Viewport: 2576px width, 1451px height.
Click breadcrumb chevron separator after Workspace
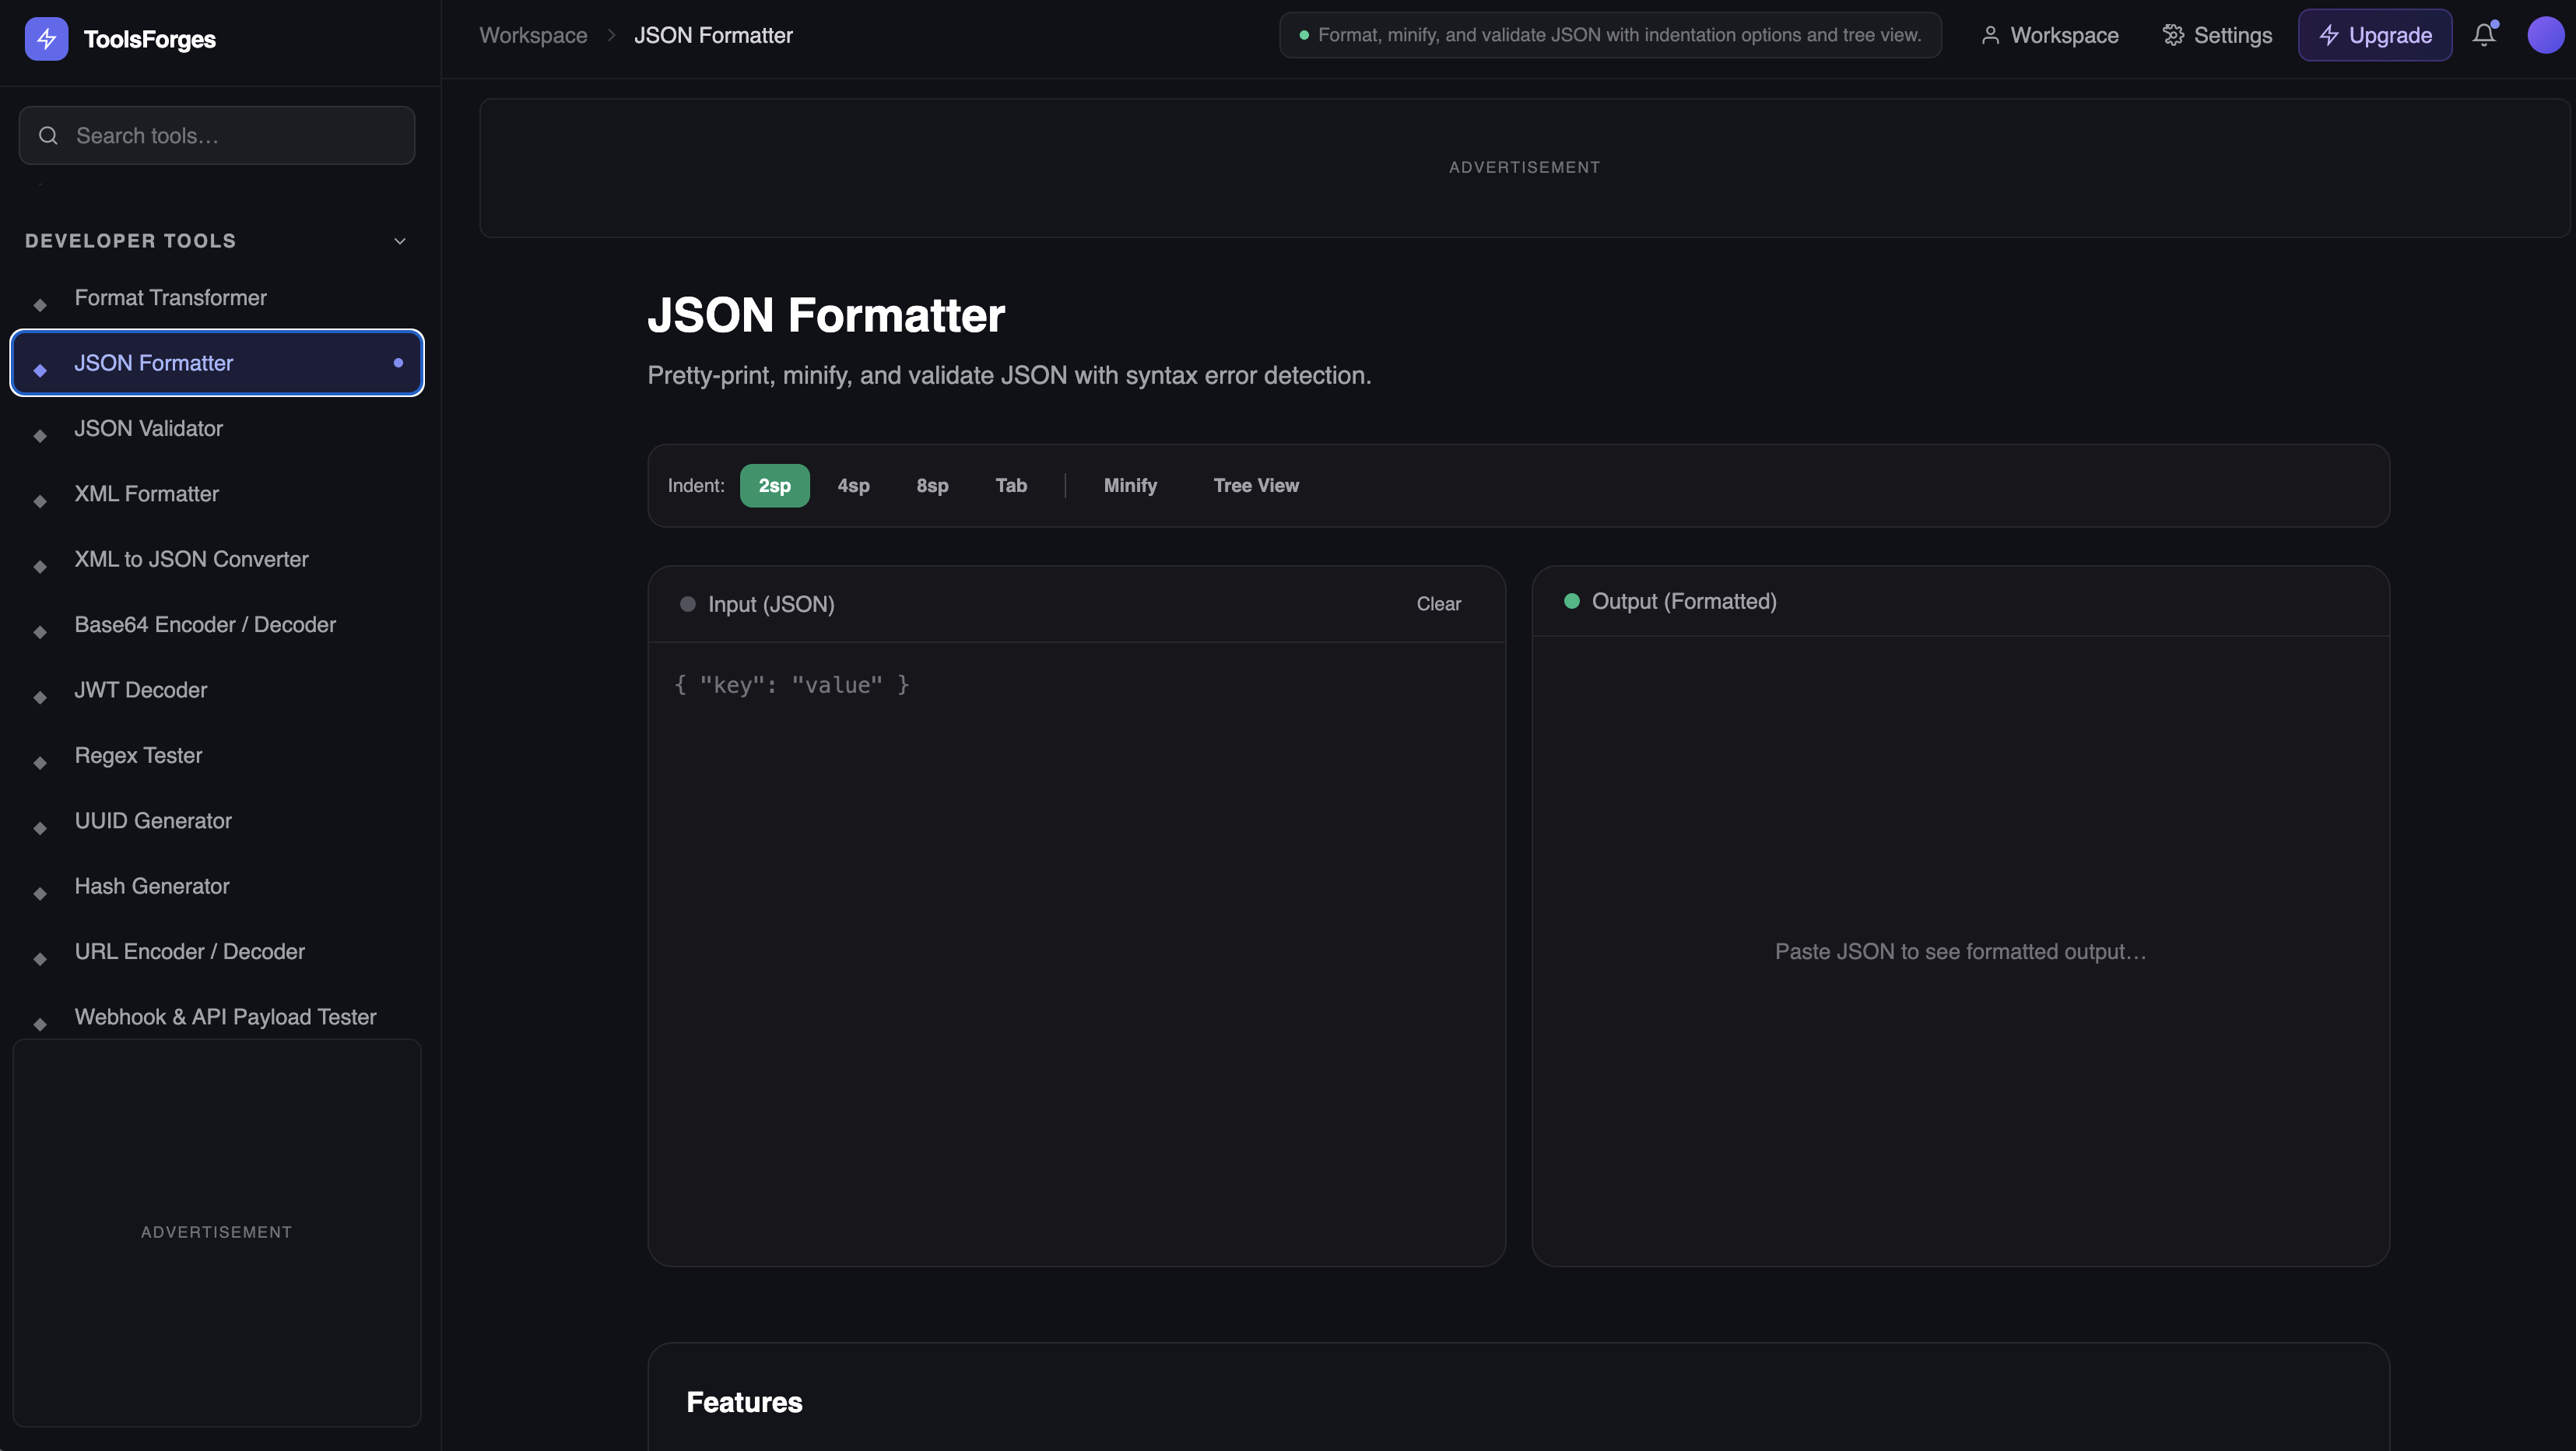[611, 35]
